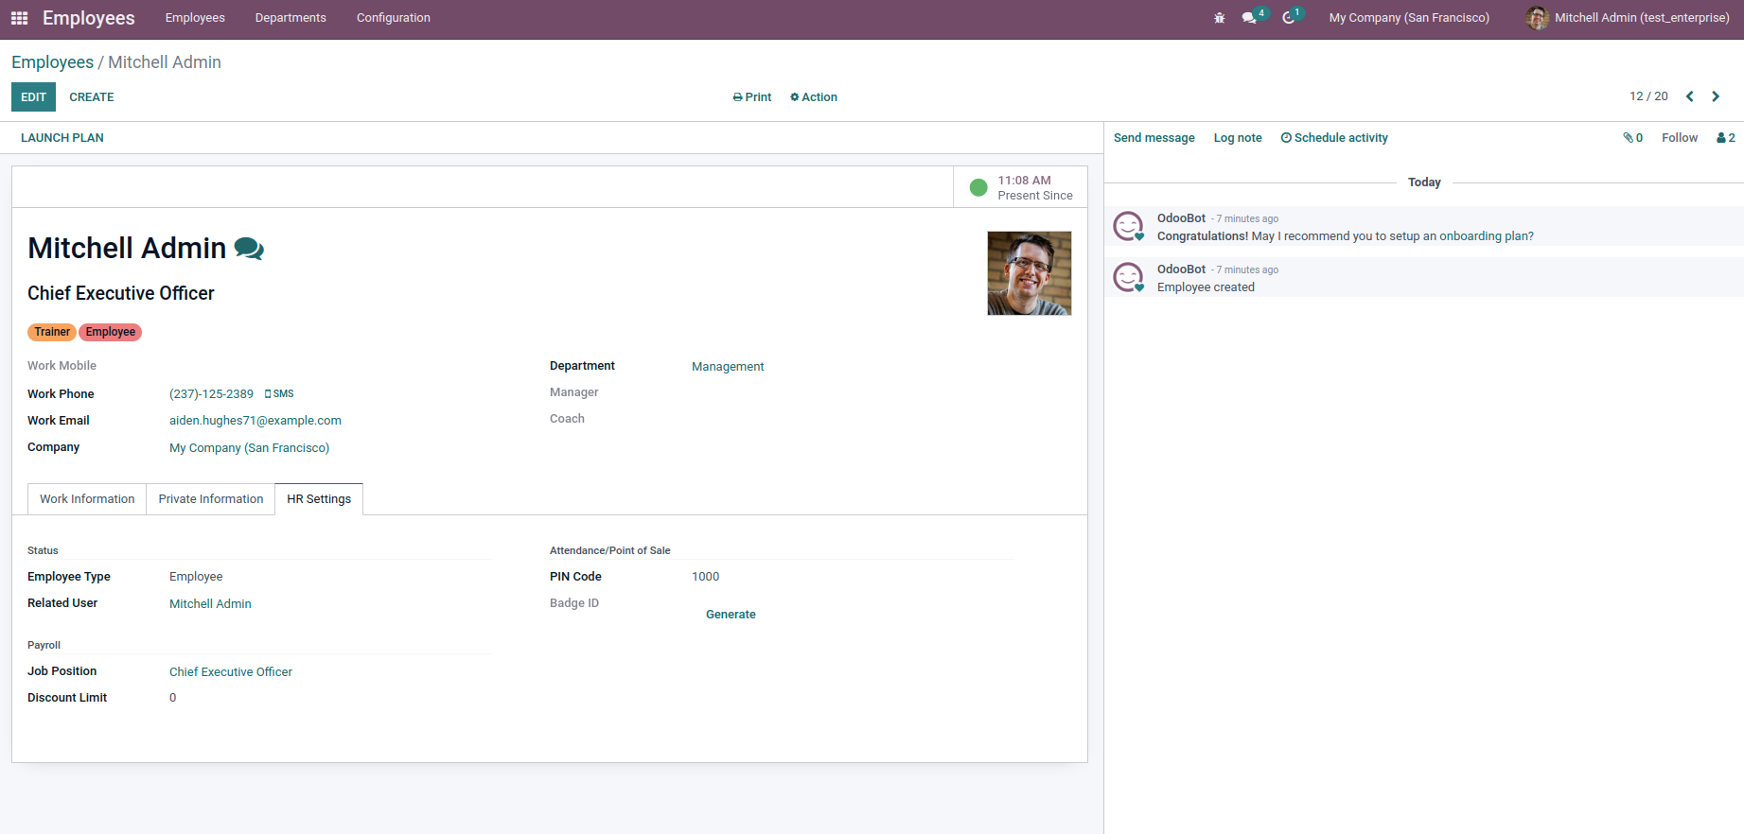
Task: Open company switcher My Company (San Francisco)
Action: 1409,18
